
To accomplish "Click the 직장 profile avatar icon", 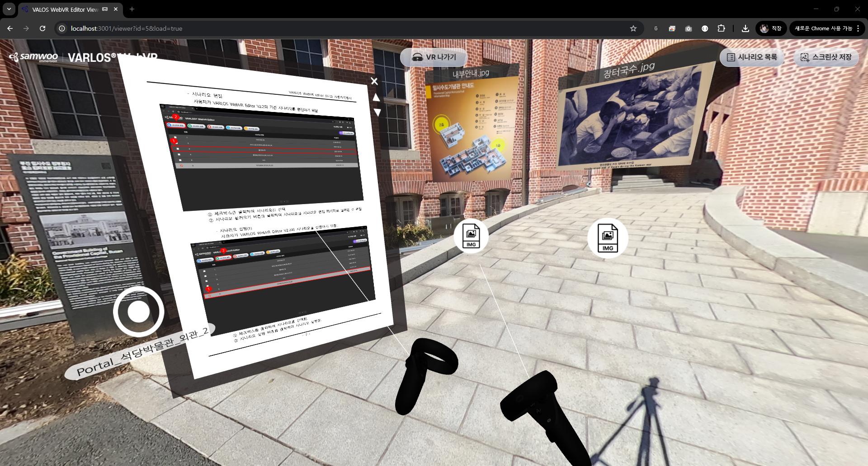I will coord(764,28).
